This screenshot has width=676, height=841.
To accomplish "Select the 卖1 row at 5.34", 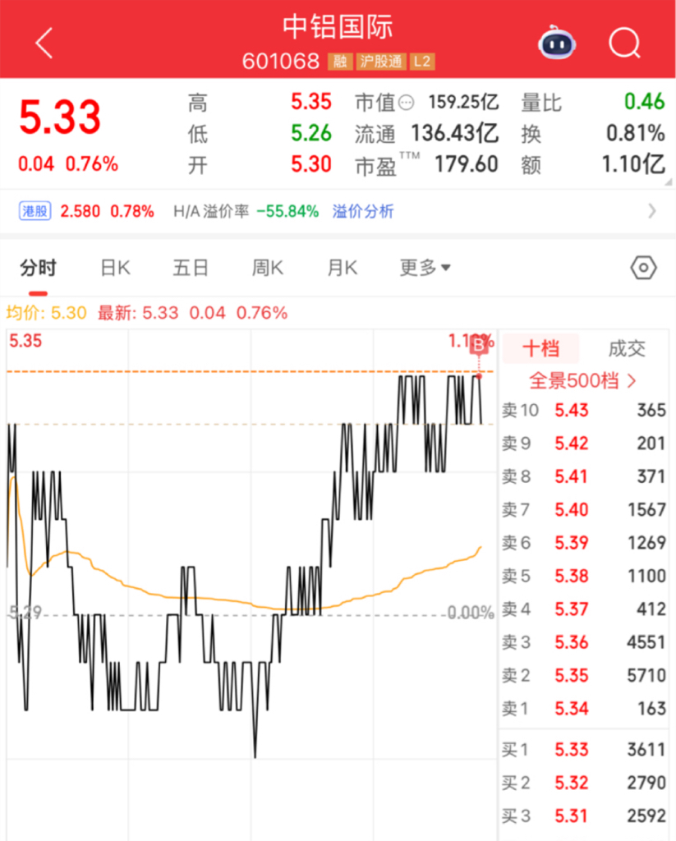I will 584,709.
